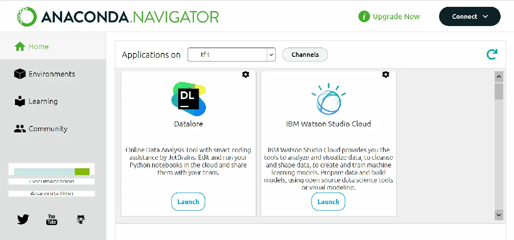This screenshot has height=240, width=514.
Task: Click the IBM Watson Studio Cloud logo
Action: click(329, 99)
